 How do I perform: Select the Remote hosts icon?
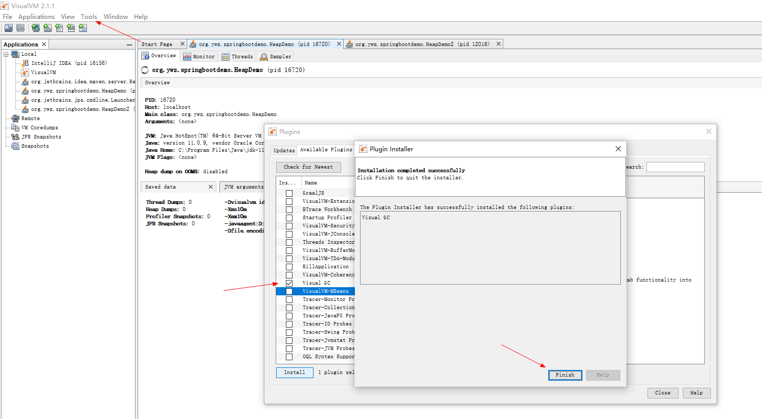15,118
